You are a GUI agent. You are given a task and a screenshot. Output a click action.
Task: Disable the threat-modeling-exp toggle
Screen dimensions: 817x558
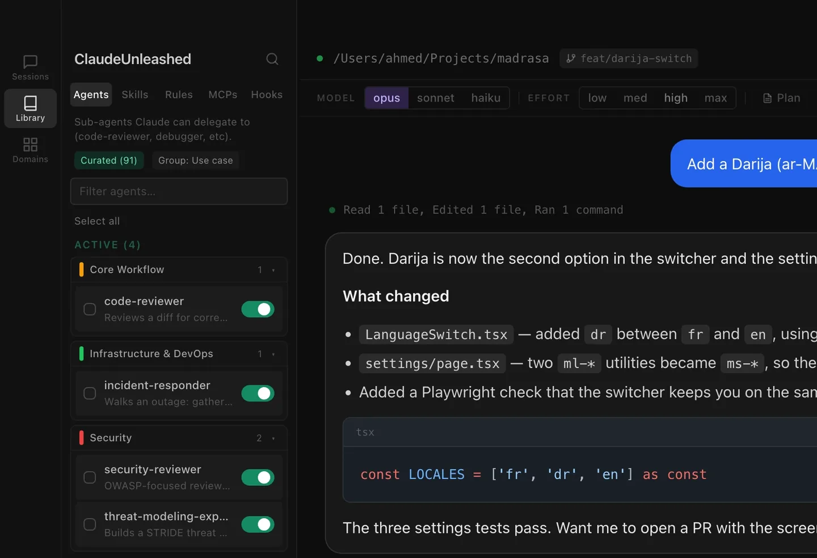[258, 524]
